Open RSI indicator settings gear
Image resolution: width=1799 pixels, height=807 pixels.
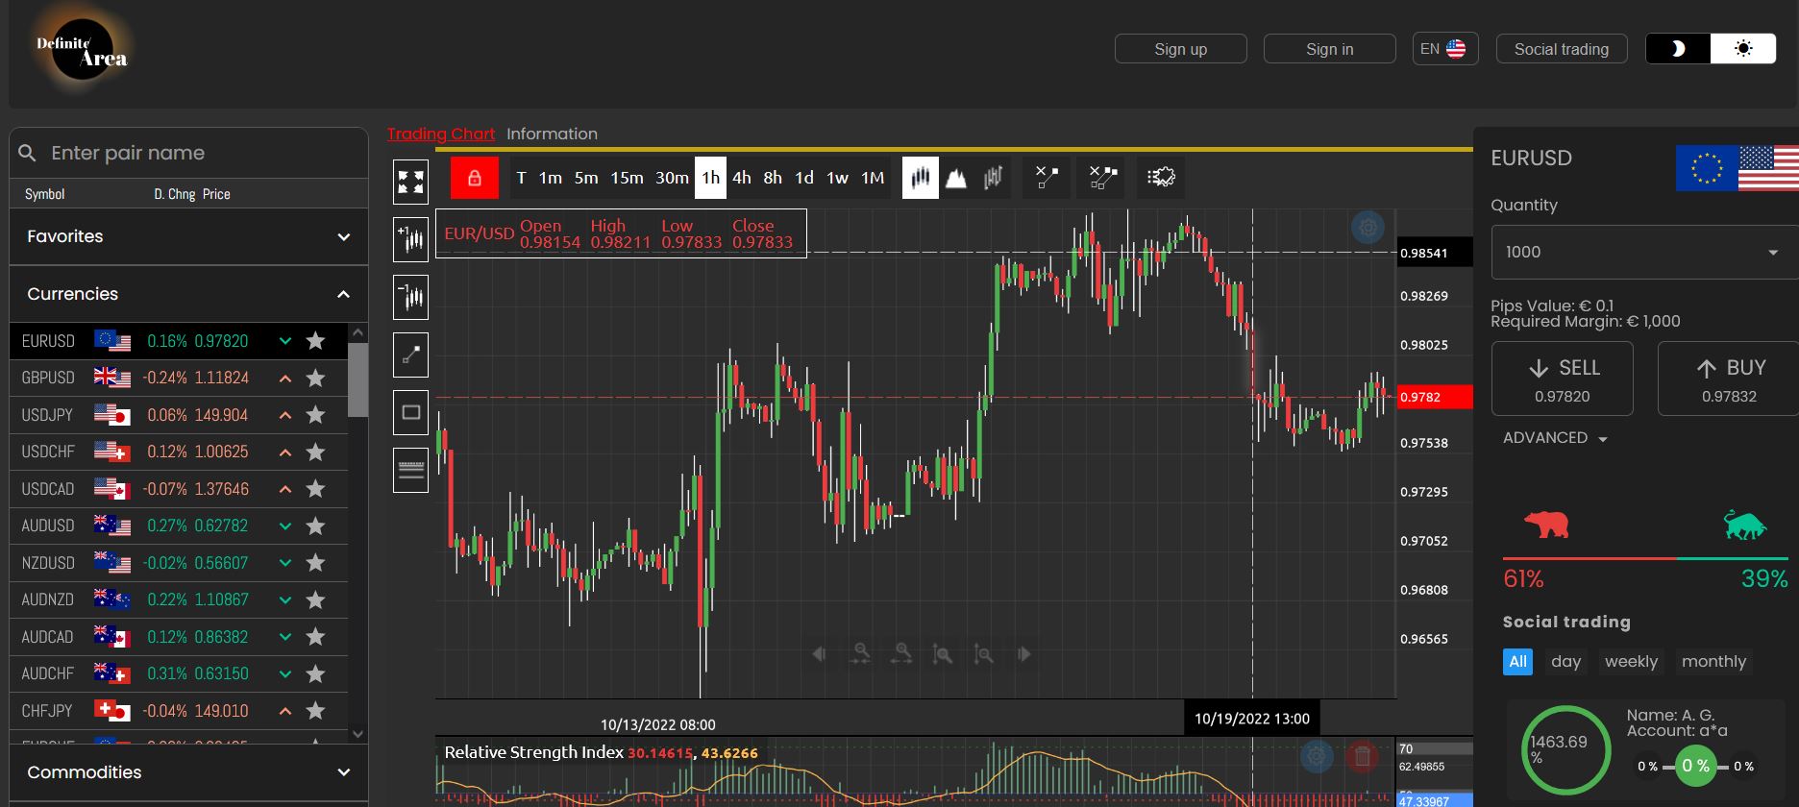pyautogui.click(x=1317, y=757)
